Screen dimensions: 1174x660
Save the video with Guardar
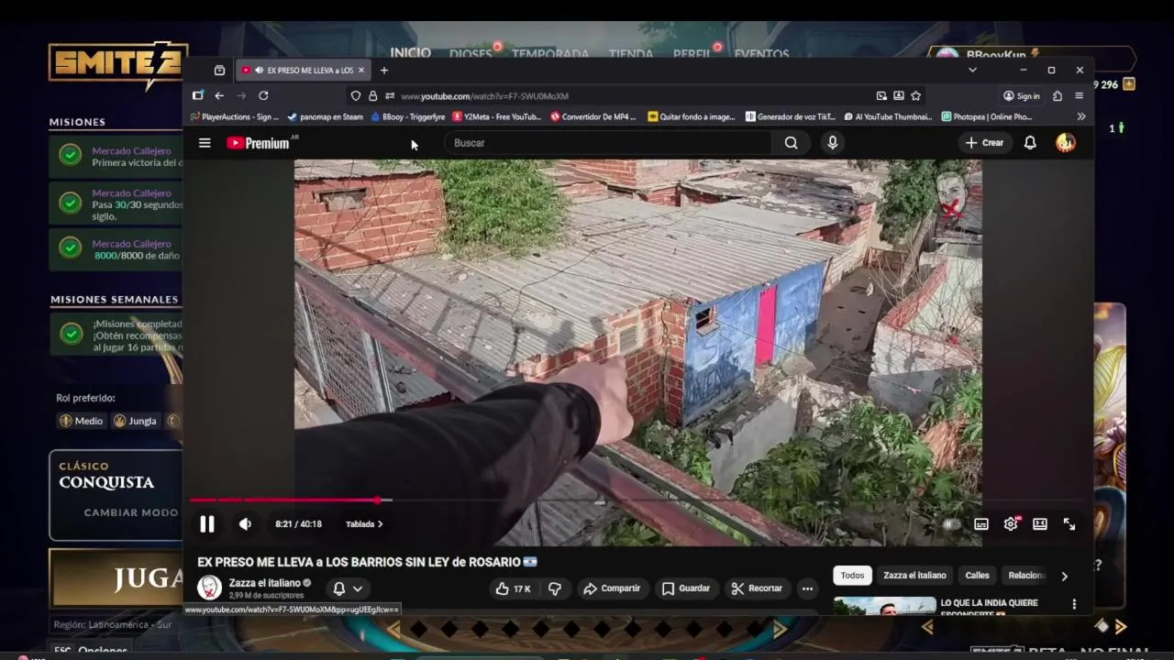tap(686, 588)
